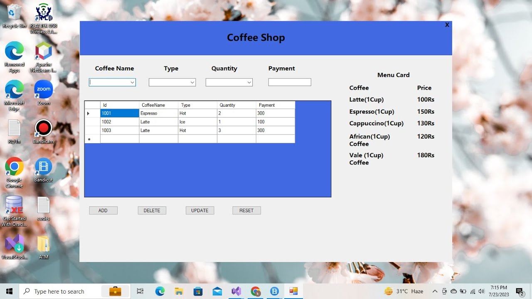Click the 180Rs price label

click(x=426, y=155)
